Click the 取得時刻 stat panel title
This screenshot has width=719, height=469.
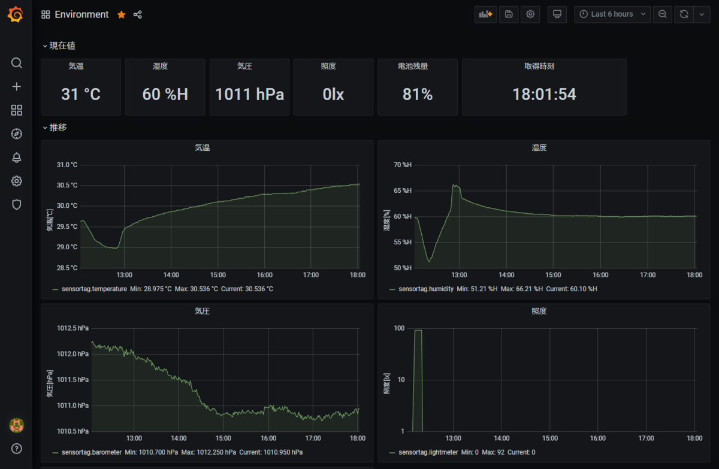click(x=539, y=66)
